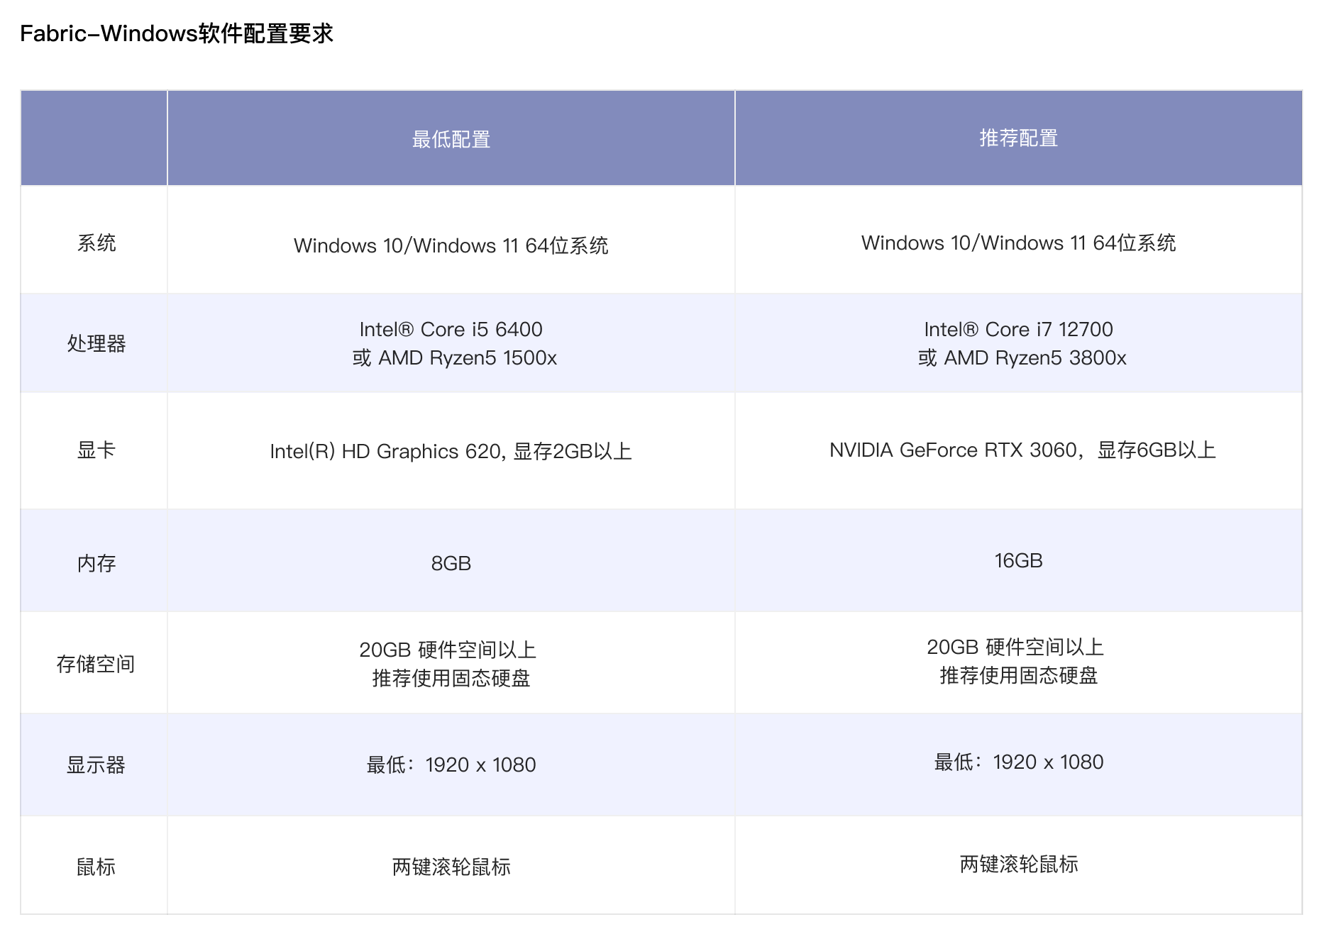Select the AMD Ryzen5 1500x text

pos(467,358)
